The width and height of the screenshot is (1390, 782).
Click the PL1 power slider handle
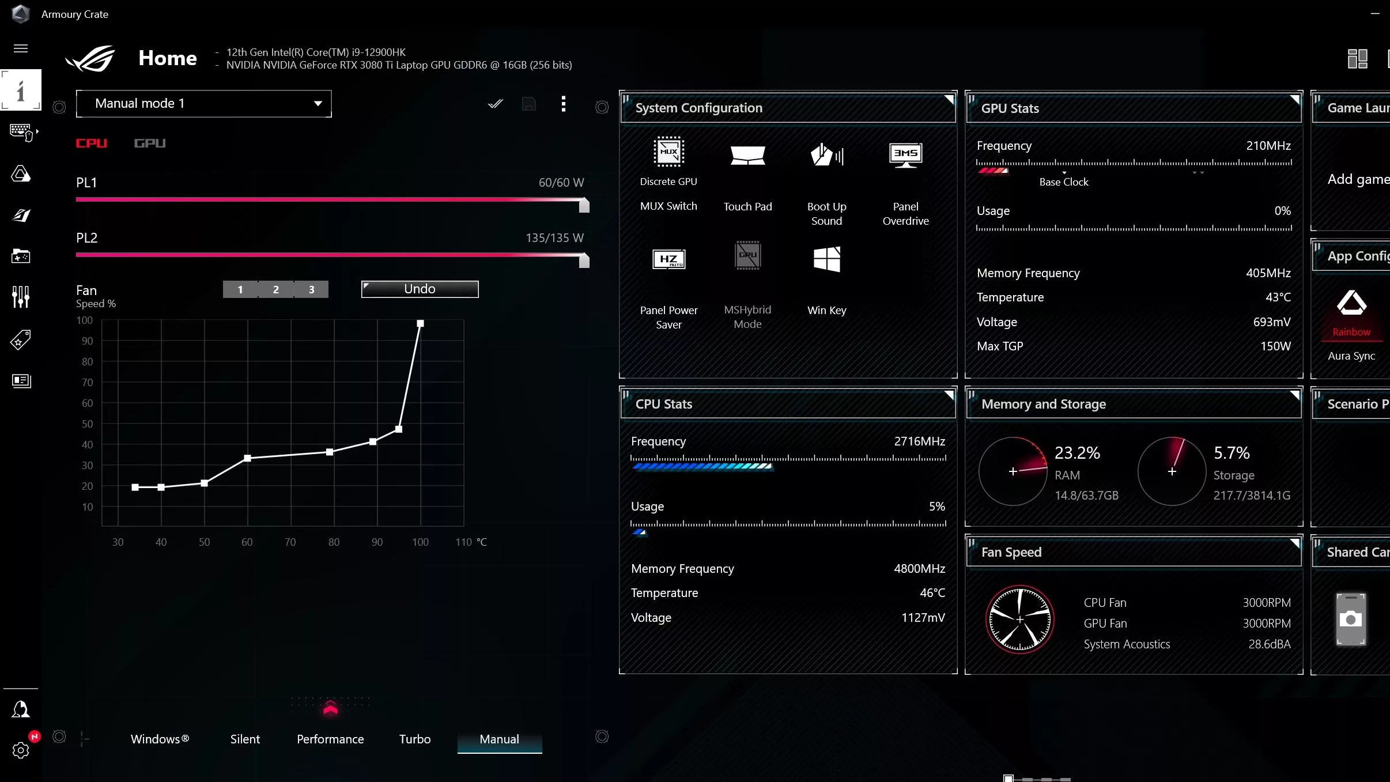(x=584, y=205)
